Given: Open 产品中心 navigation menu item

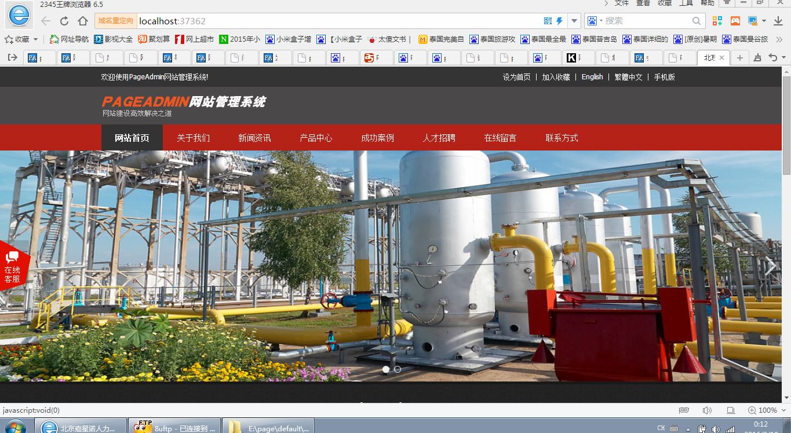Looking at the screenshot, I should coord(316,138).
